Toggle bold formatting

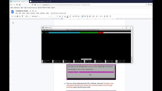60,16
